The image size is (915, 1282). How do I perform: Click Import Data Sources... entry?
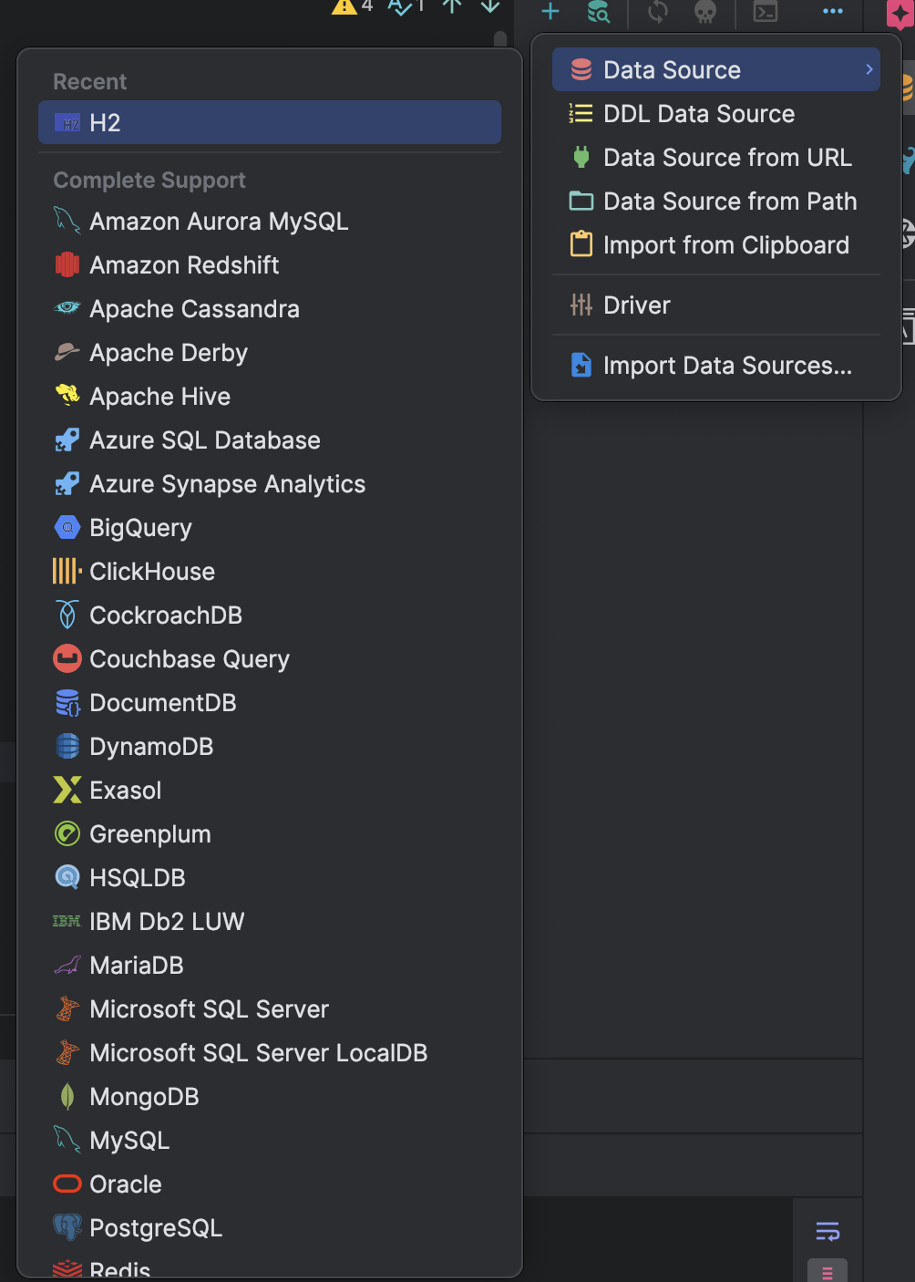click(x=727, y=366)
